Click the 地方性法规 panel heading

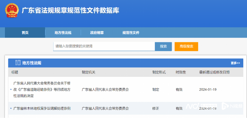(x=32, y=63)
